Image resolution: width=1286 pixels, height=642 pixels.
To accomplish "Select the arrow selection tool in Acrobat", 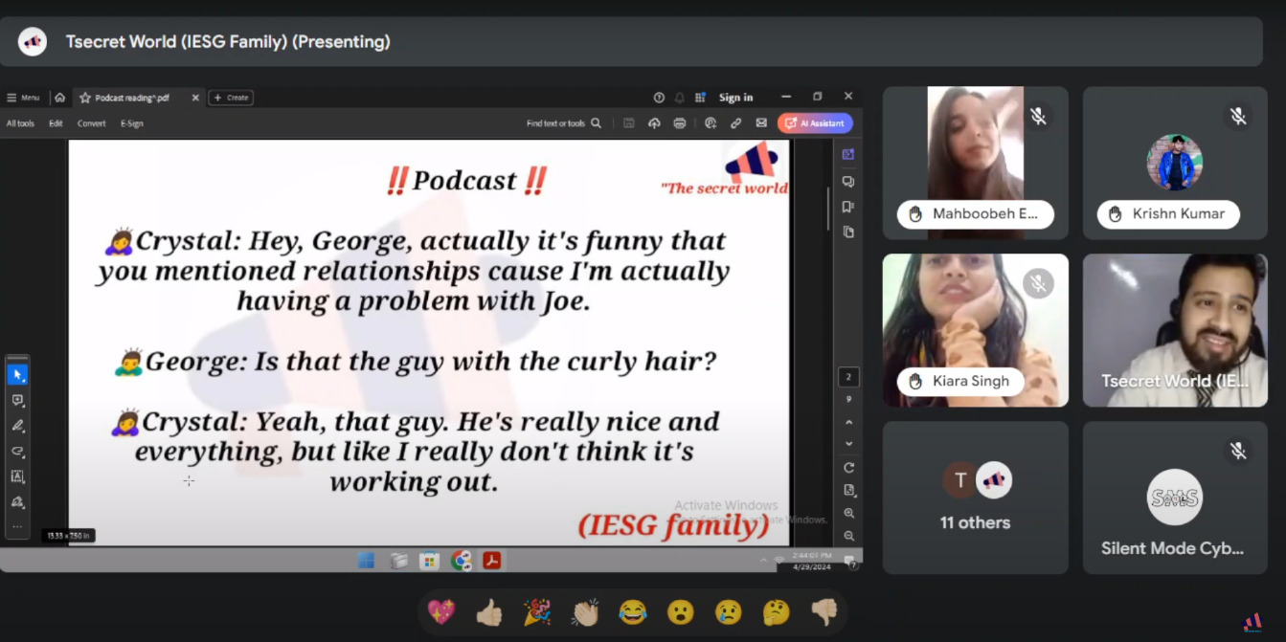I will pos(17,375).
